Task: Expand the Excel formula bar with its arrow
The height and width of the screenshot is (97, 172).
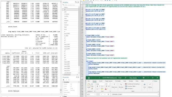Action: pyautogui.click(x=158, y=94)
